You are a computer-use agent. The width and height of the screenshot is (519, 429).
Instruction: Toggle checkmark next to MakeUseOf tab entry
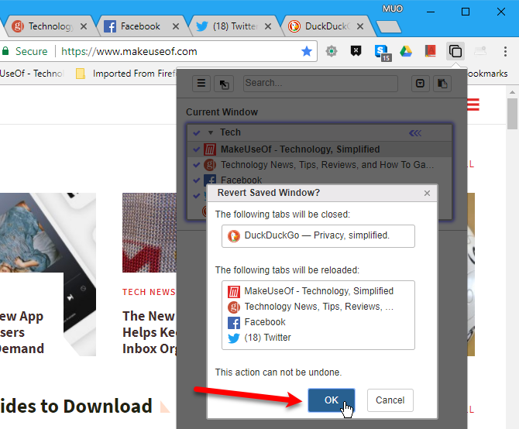point(197,149)
